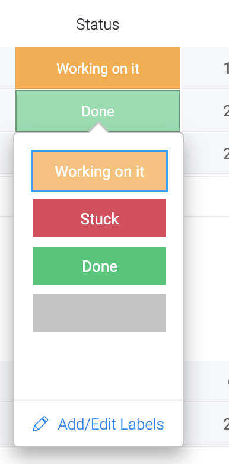Click cell left of orange Working on it
Viewport: 229px width, 464px height.
click(x=7, y=68)
